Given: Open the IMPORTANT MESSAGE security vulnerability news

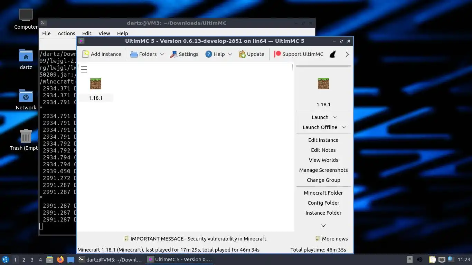Looking at the screenshot, I should pos(195,239).
